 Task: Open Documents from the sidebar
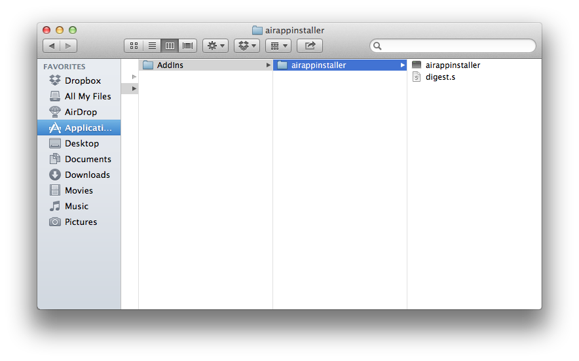[x=79, y=159]
